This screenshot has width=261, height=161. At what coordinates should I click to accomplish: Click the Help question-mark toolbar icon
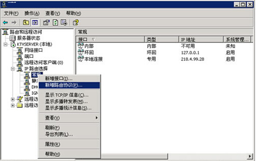click(x=76, y=22)
